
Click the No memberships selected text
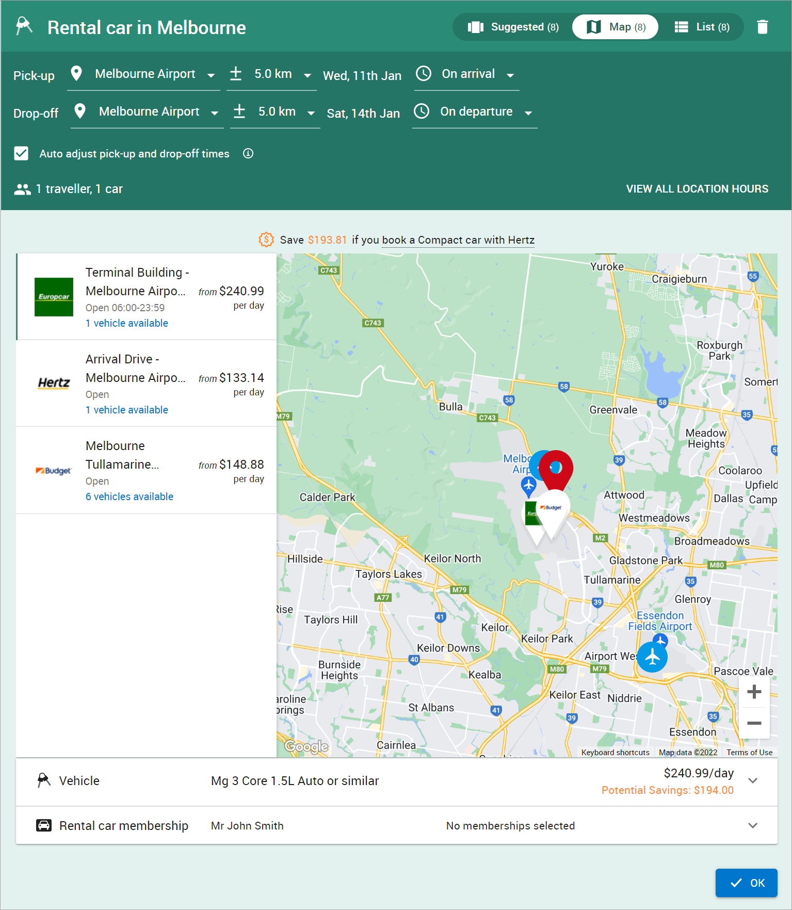pyautogui.click(x=510, y=826)
